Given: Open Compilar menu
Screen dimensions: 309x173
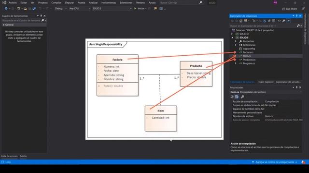Looking at the screenshot, I should [x=56, y=3].
